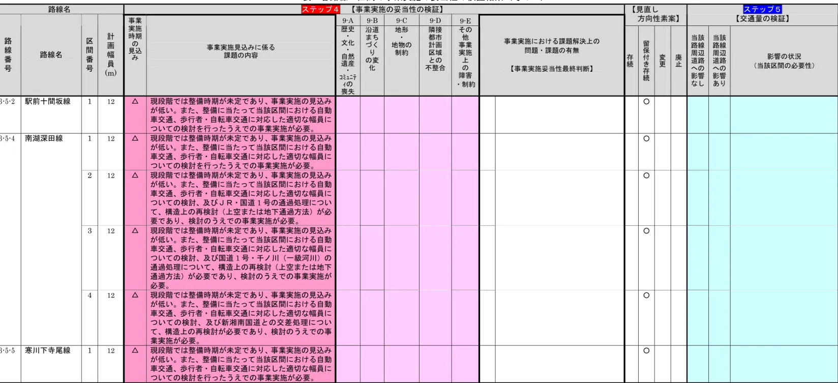838x383 pixels.
Task: Select the その他事業実施上の障害・制約 header cell
Action: pos(465,57)
